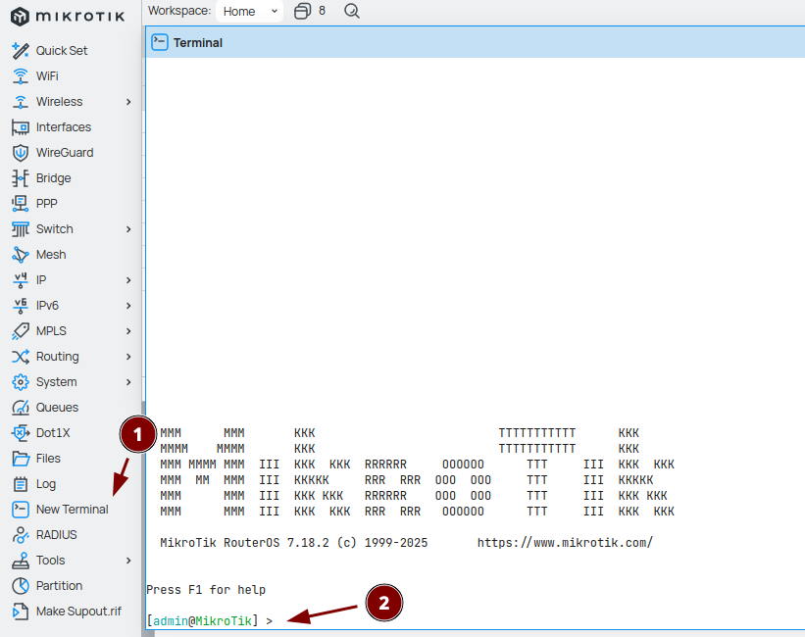This screenshot has height=637, width=805.
Task: Click the Switch ports icon
Action: [20, 229]
